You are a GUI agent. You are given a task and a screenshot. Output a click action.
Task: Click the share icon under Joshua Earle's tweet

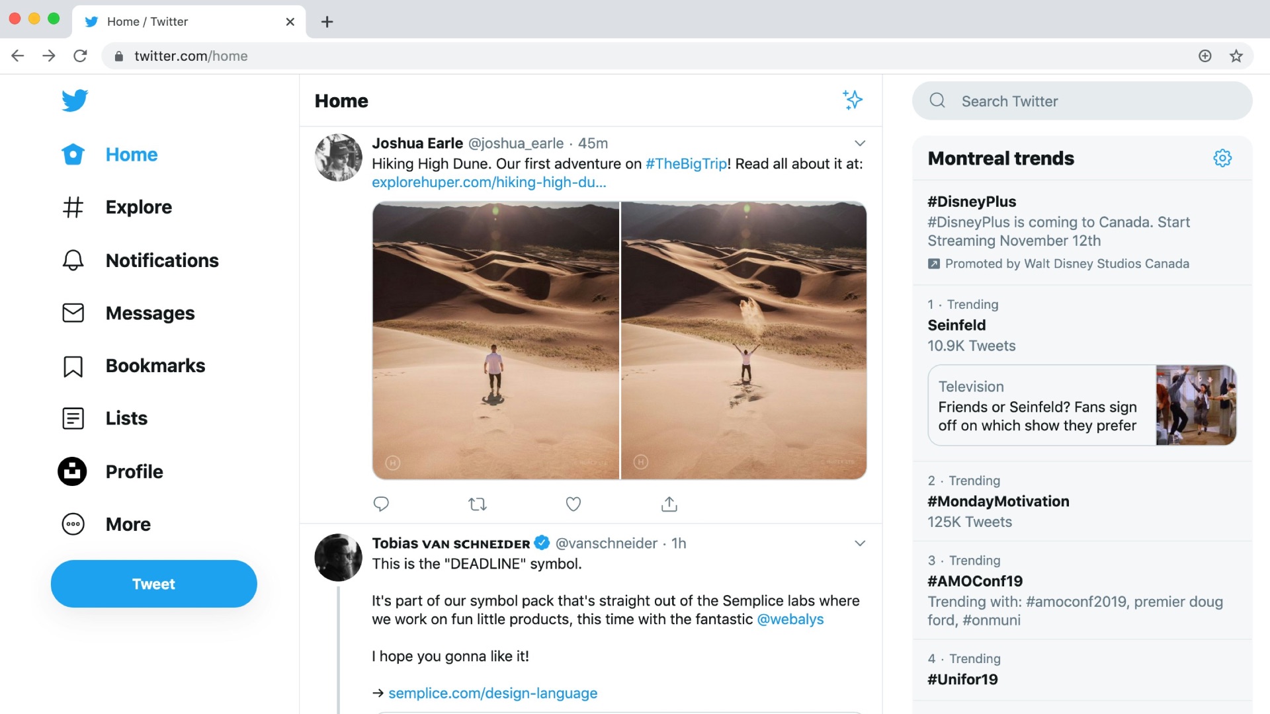(669, 504)
